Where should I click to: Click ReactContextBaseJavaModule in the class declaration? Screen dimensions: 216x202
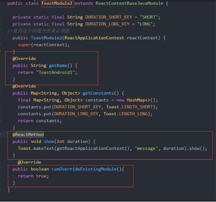tap(129, 3)
